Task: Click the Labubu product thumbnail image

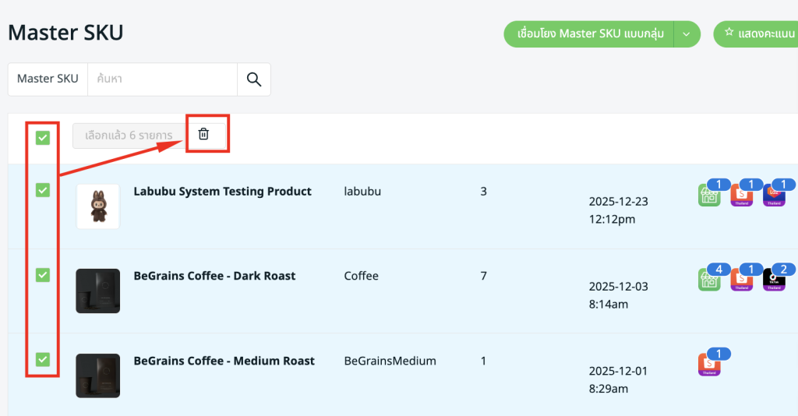Action: pyautogui.click(x=98, y=206)
